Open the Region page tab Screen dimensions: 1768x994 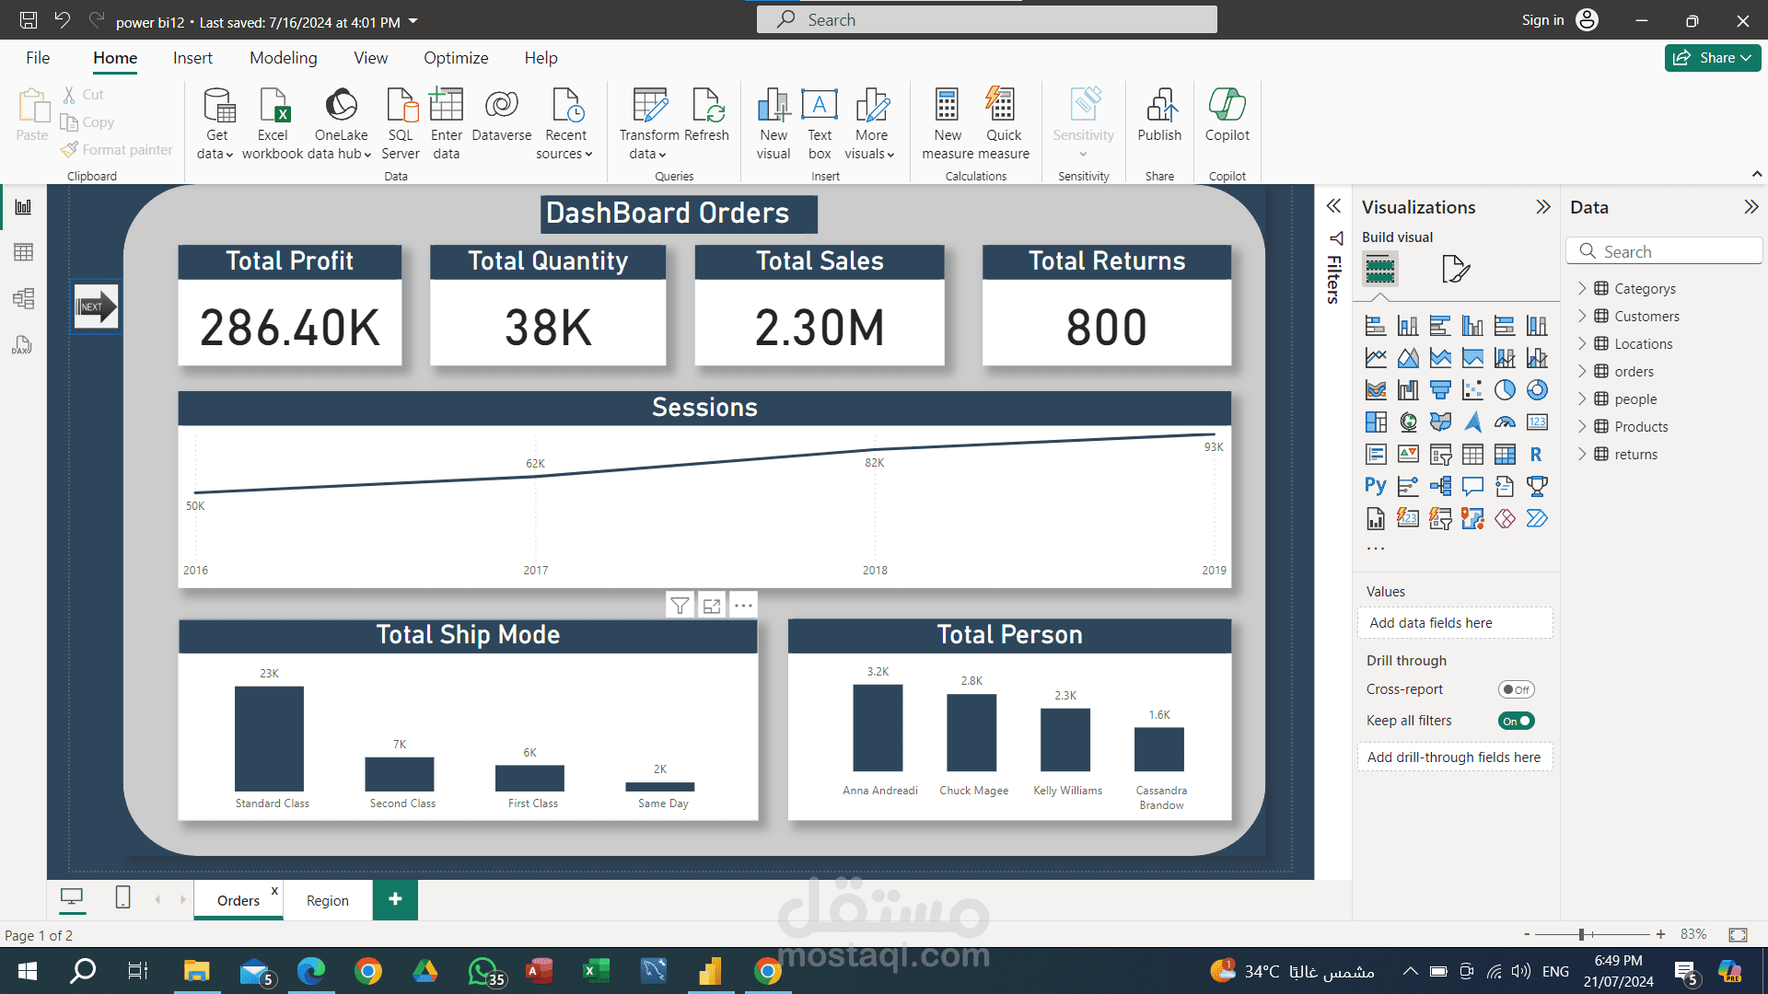click(327, 900)
